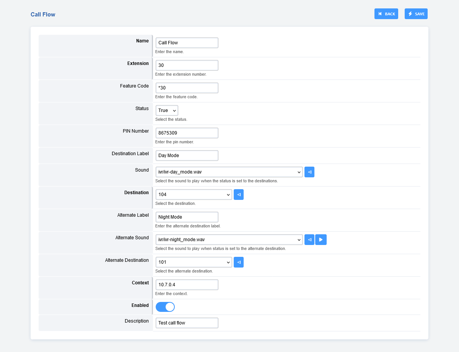This screenshot has width=459, height=352.
Task: Click the PIN Number input field
Action: tap(187, 133)
